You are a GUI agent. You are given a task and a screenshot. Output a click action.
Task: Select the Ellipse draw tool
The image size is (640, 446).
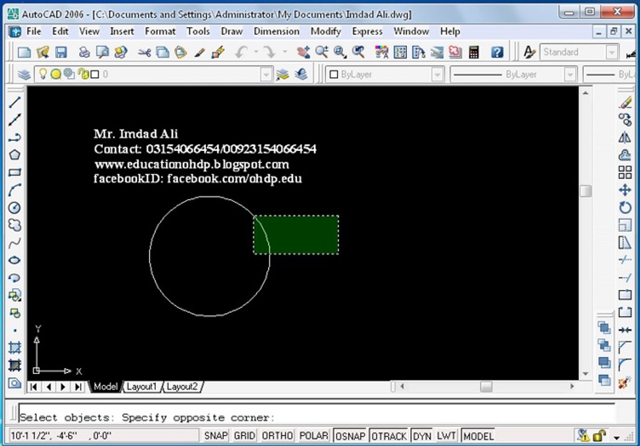point(15,260)
